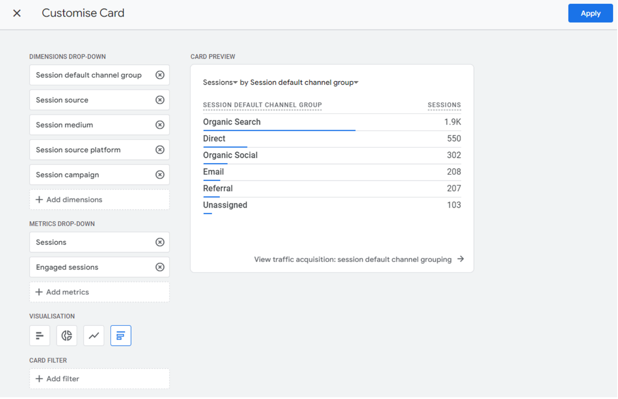Remove the Session medium dimension
The image size is (618, 399).
[x=160, y=125]
